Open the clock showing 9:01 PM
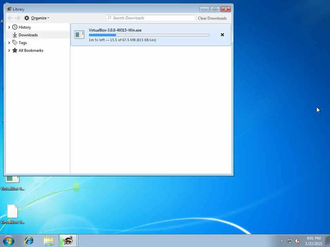The width and height of the screenshot is (330, 247). (x=314, y=241)
